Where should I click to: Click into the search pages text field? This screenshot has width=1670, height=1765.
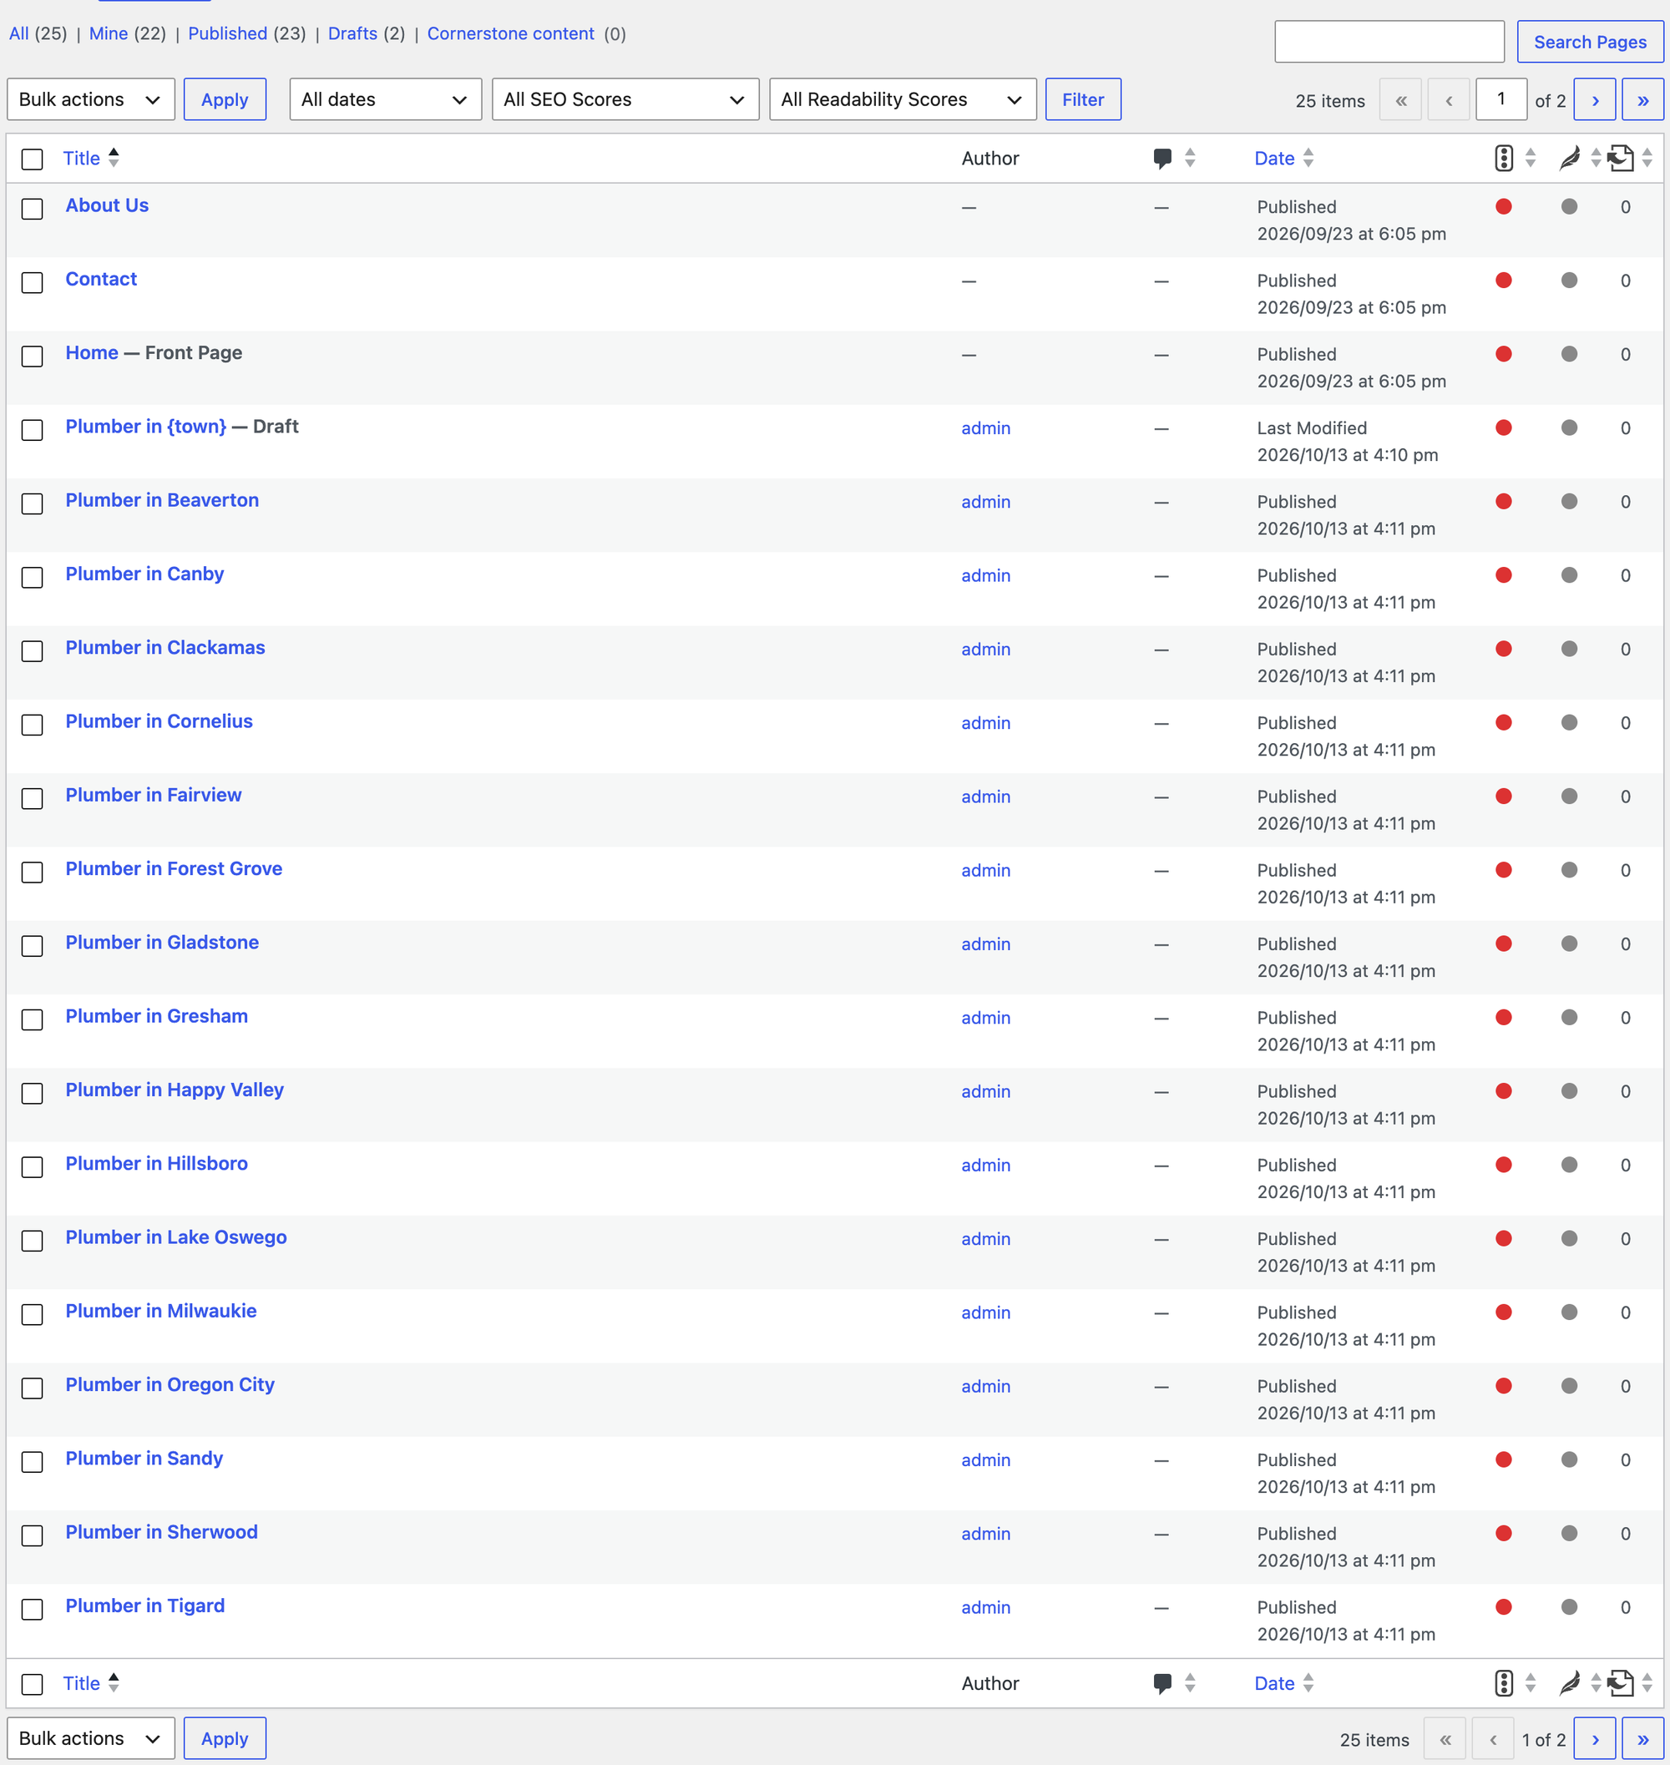click(1389, 42)
